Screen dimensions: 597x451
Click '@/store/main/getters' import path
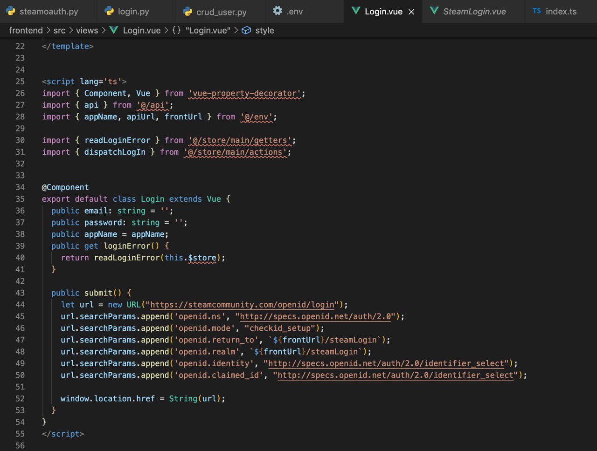pyautogui.click(x=240, y=140)
